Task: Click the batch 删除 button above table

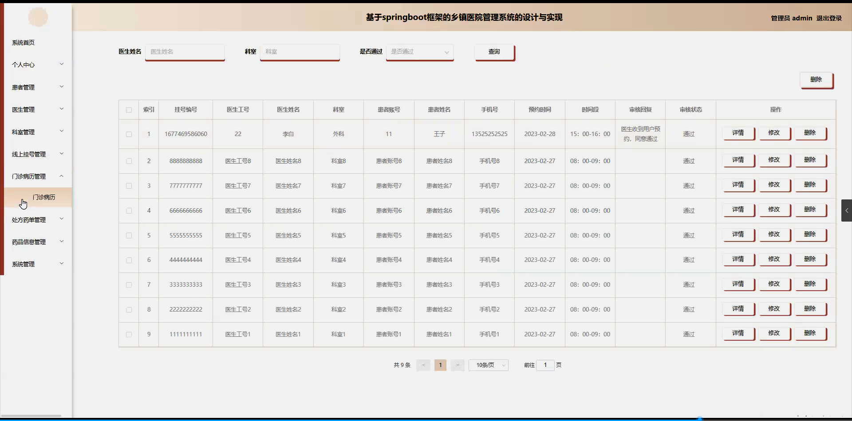Action: coord(816,80)
